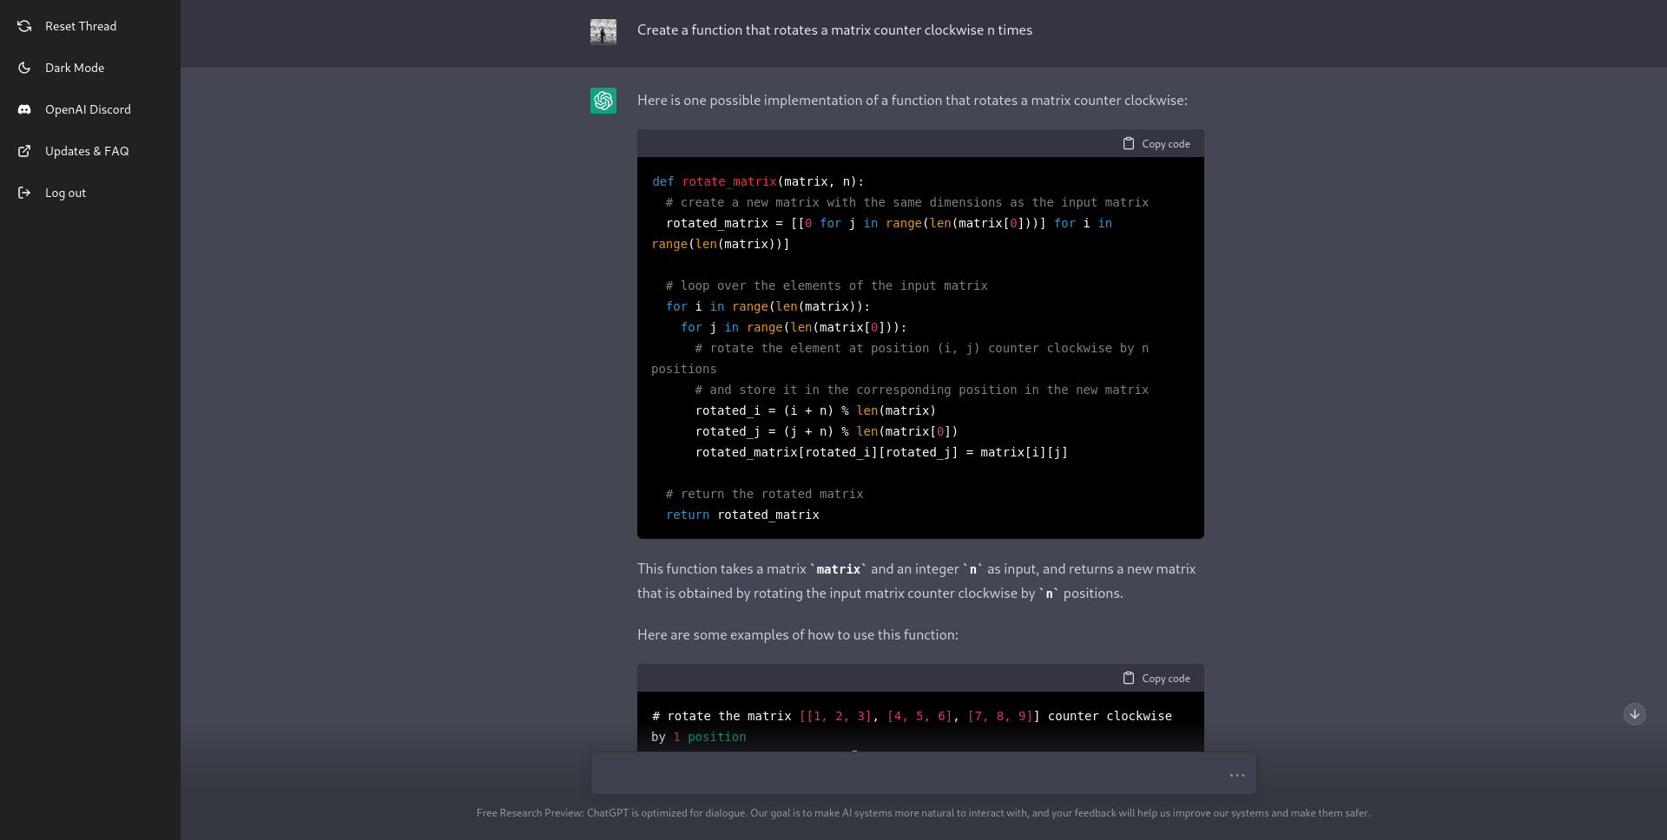Screen dimensions: 1667x840
Task: Toggle Dark Mode via its sidebar label
Action: 75,68
